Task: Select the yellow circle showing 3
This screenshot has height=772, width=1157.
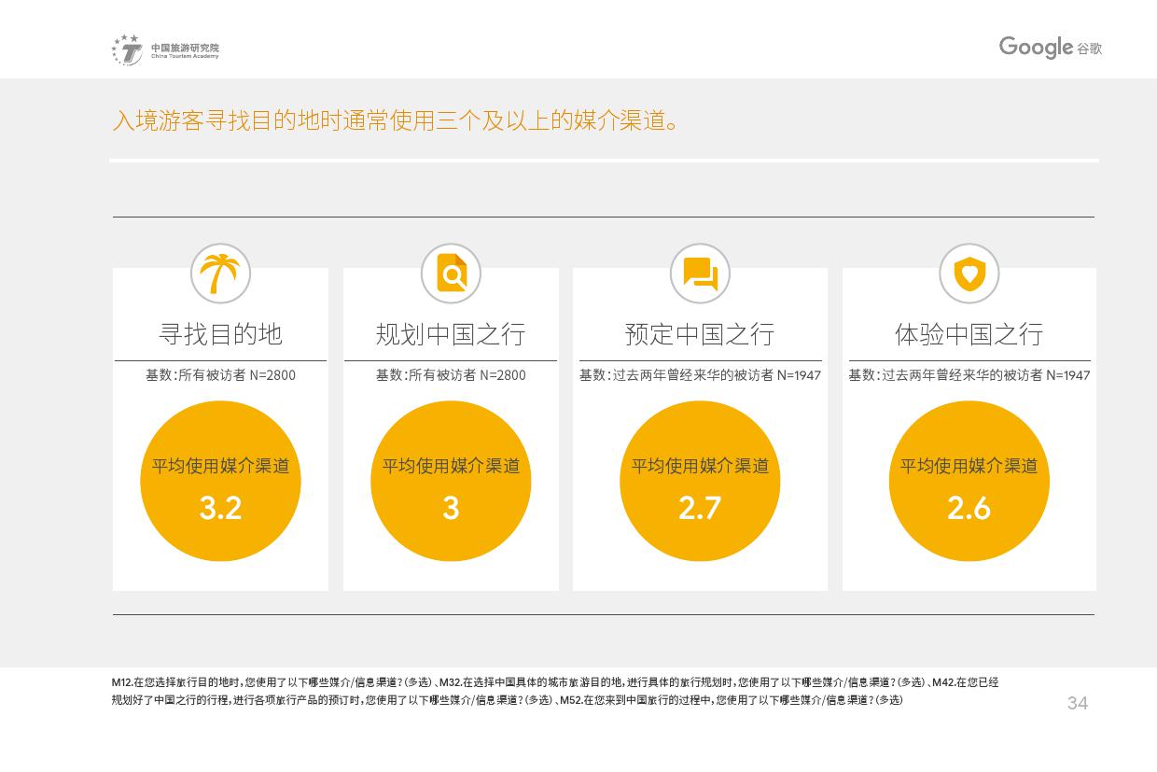Action: pyautogui.click(x=451, y=482)
